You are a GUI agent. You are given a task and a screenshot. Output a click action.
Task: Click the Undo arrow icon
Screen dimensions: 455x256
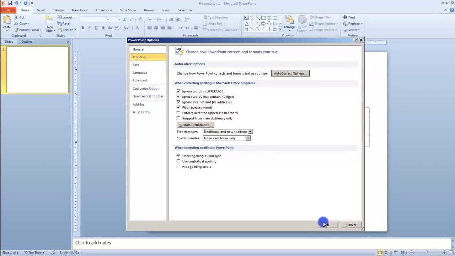coord(16,3)
